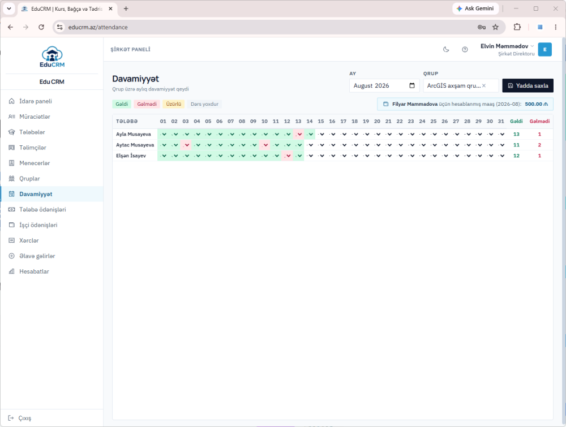566x427 pixels.
Task: Go back to the previous page
Action: (x=10, y=27)
